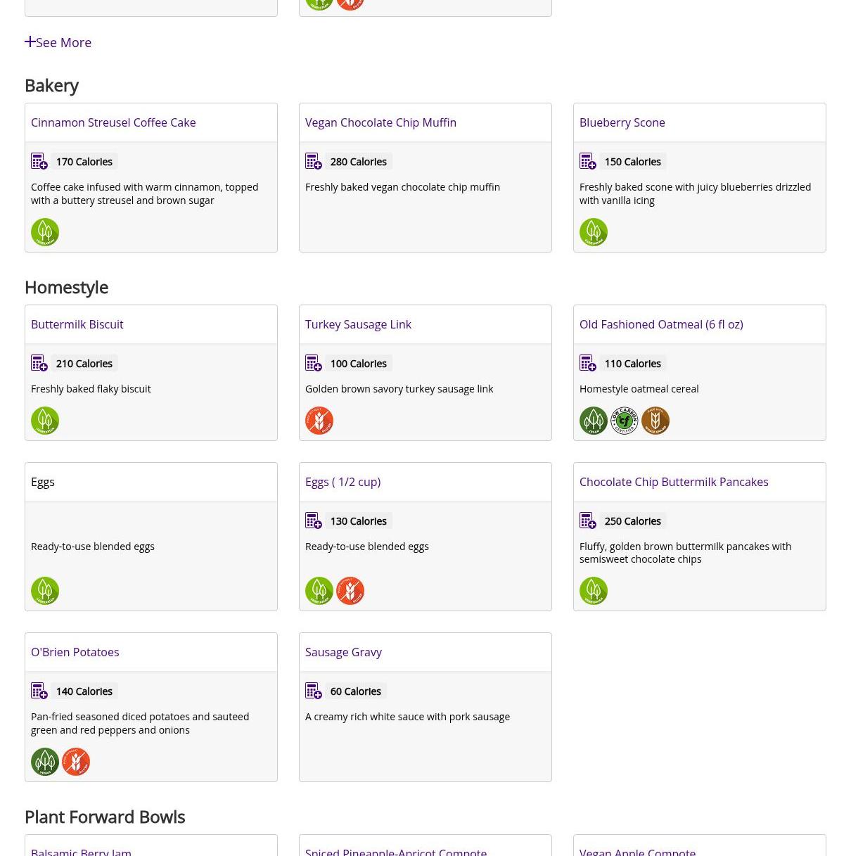Screen dimensions: 851x856
Task: Click gluten-free icon under O'Brien Potatoes
Action: click(76, 762)
